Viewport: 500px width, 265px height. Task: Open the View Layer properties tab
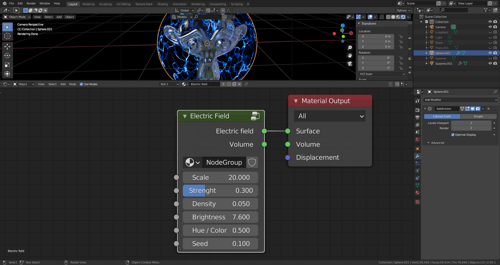tap(417, 125)
